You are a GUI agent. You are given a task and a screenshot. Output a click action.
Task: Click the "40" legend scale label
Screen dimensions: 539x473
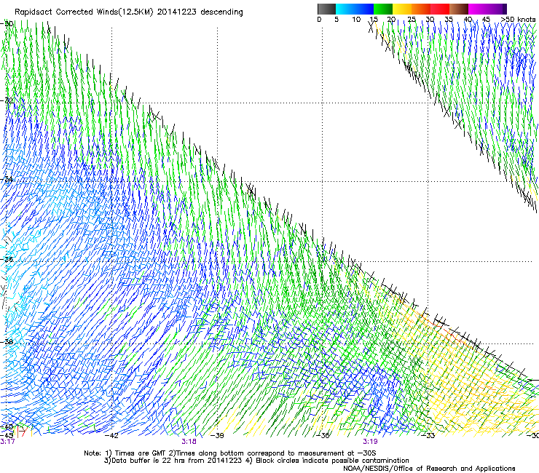[468, 20]
